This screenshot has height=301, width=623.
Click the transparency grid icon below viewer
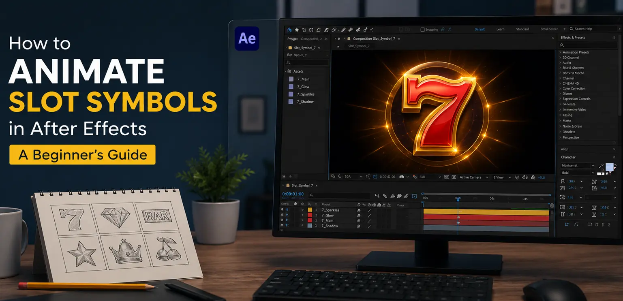[454, 177]
